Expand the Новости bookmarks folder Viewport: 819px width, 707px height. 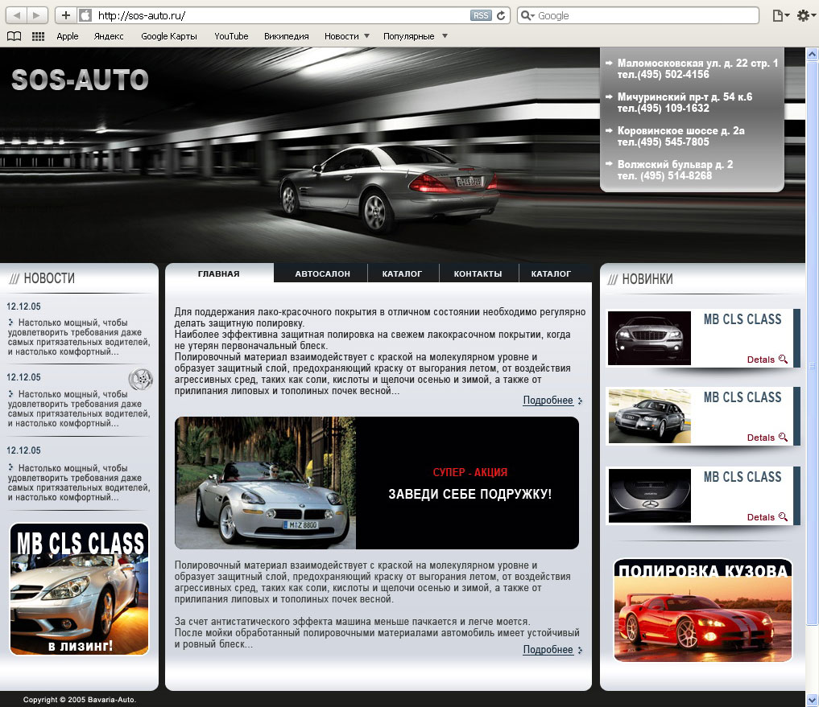click(x=347, y=36)
